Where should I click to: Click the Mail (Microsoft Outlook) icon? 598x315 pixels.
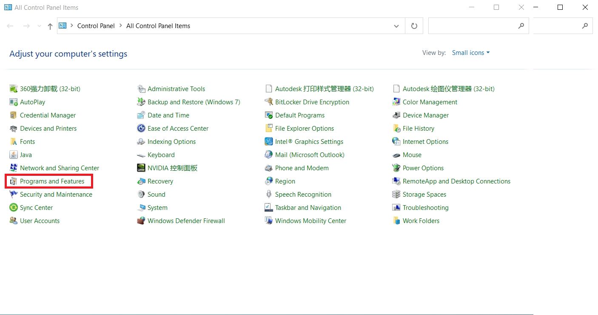(x=268, y=155)
